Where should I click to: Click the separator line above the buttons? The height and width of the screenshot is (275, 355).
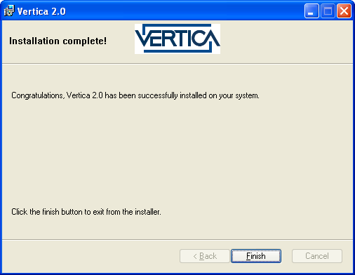click(x=177, y=240)
